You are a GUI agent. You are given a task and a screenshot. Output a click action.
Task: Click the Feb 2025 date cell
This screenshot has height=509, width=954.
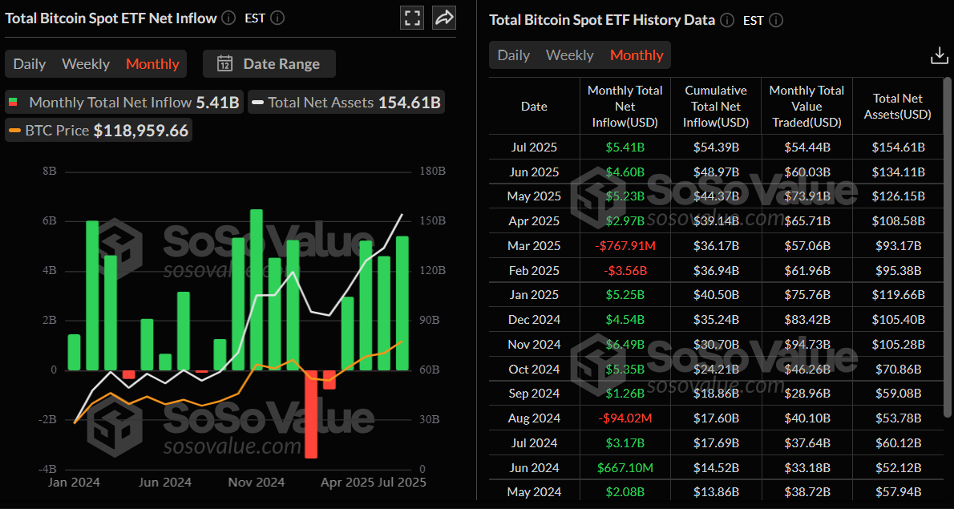pyautogui.click(x=534, y=271)
